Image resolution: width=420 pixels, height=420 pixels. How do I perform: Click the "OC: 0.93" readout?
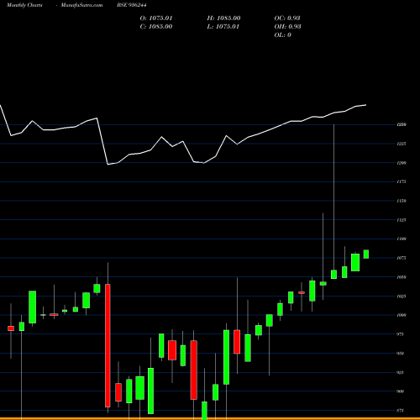[287, 18]
